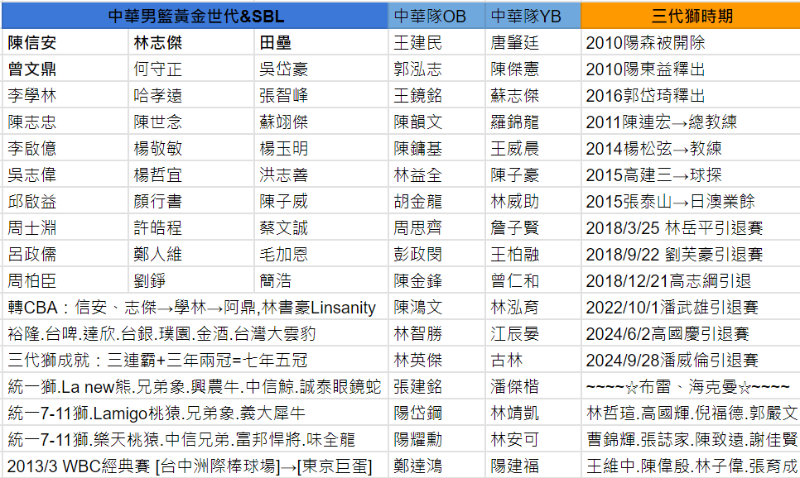Click the cell 何守正
This screenshot has width=800, height=478.
point(191,69)
